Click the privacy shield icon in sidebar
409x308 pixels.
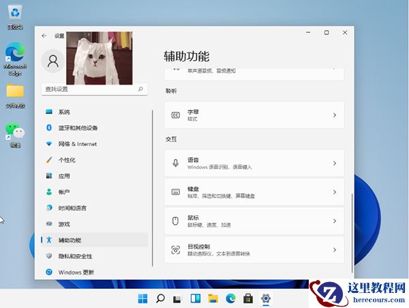click(49, 255)
